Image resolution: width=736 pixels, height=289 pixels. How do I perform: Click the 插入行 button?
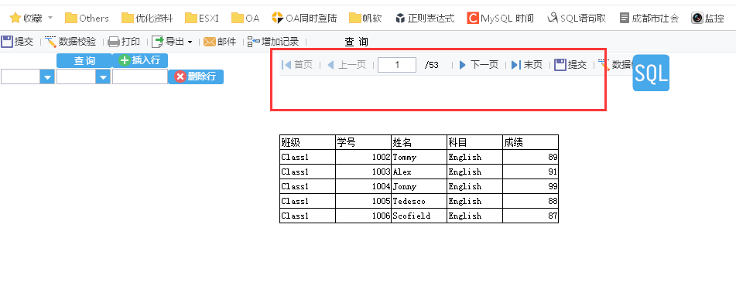click(140, 60)
